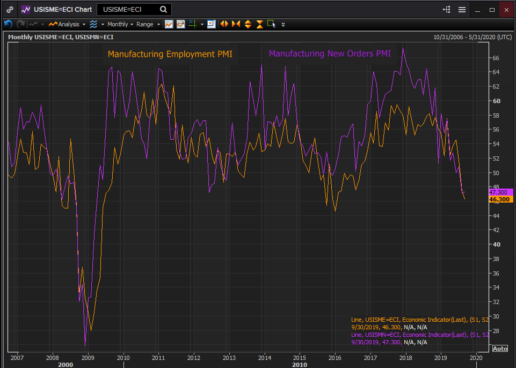Toggle Auto scaling on the price axis
Screen dimensions: 516x368
pos(499,349)
